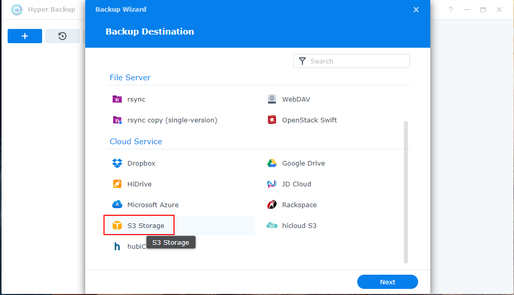Choose the JD Cloud icon

click(272, 184)
